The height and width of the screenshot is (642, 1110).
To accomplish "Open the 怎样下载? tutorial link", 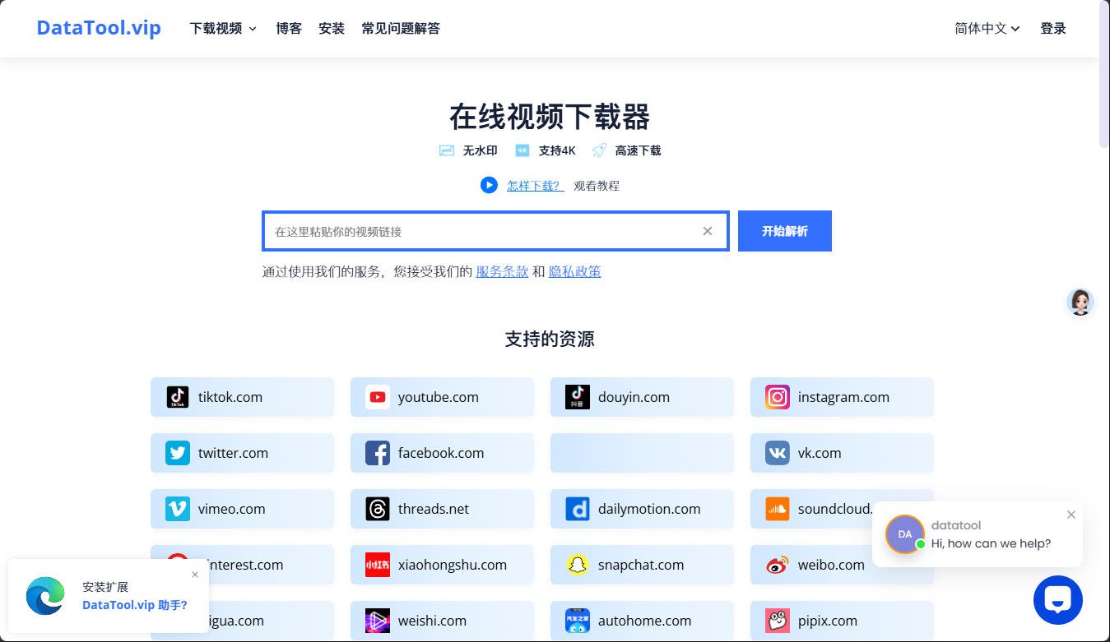I will (536, 186).
